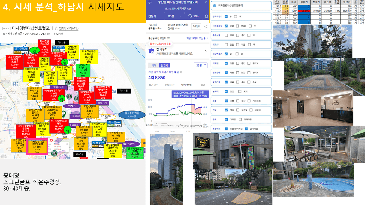Click the 거리뷰 button

[196, 26]
